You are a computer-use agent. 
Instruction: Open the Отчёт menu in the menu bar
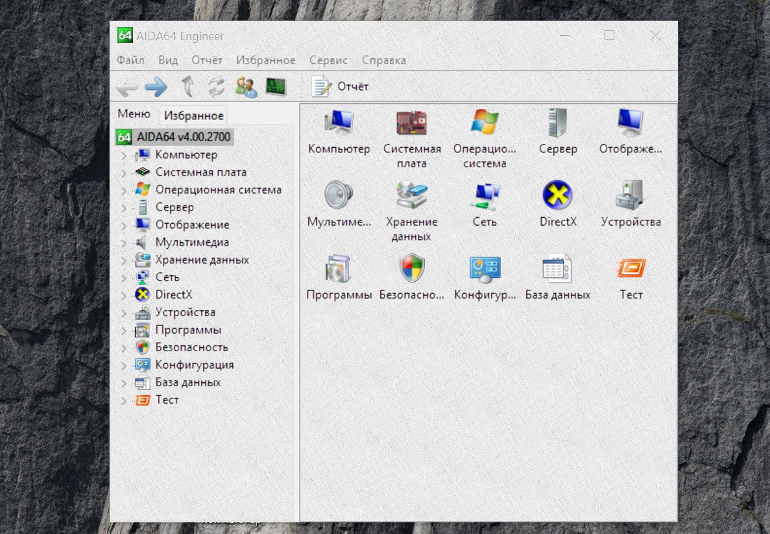click(x=207, y=60)
